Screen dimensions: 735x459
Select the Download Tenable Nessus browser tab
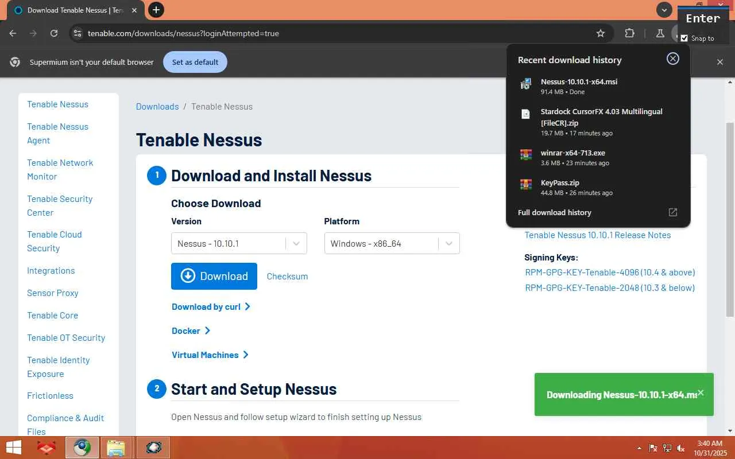pos(75,10)
